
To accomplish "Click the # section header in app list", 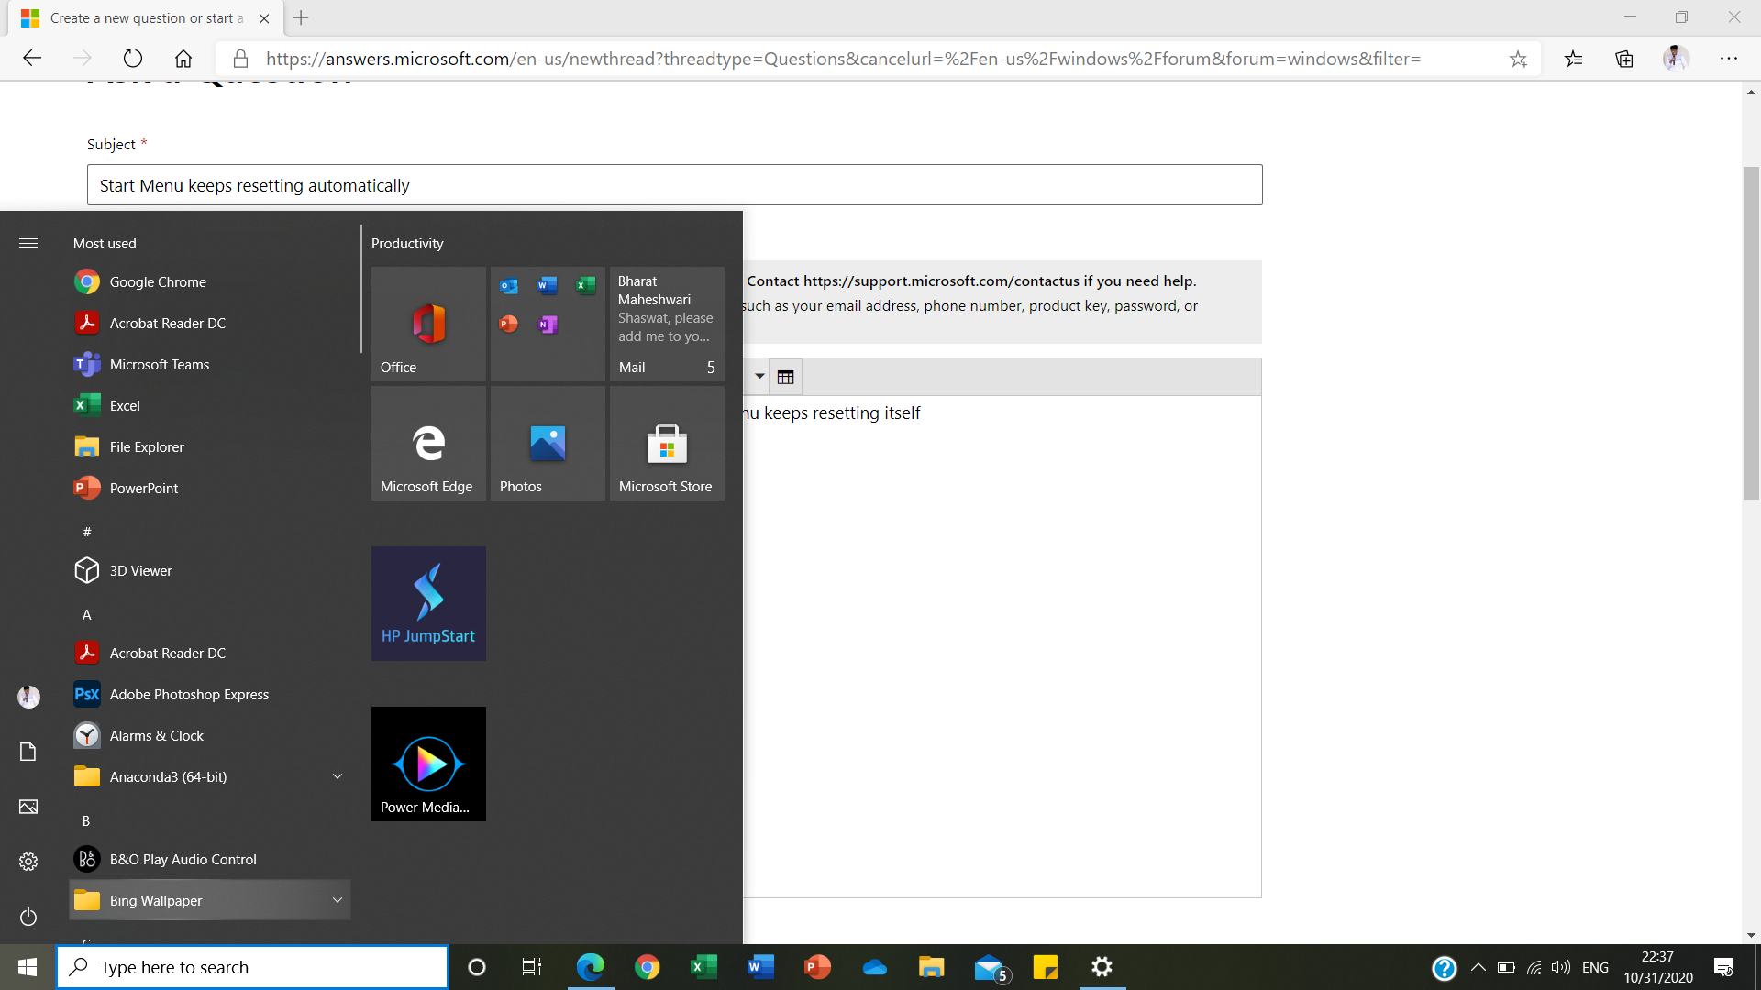I will tap(87, 532).
